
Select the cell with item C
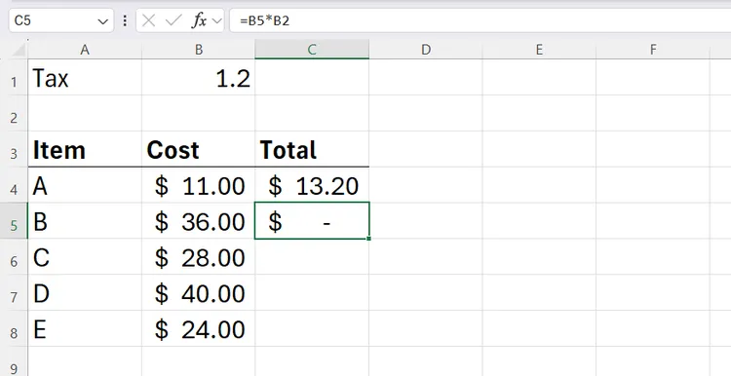coord(85,257)
